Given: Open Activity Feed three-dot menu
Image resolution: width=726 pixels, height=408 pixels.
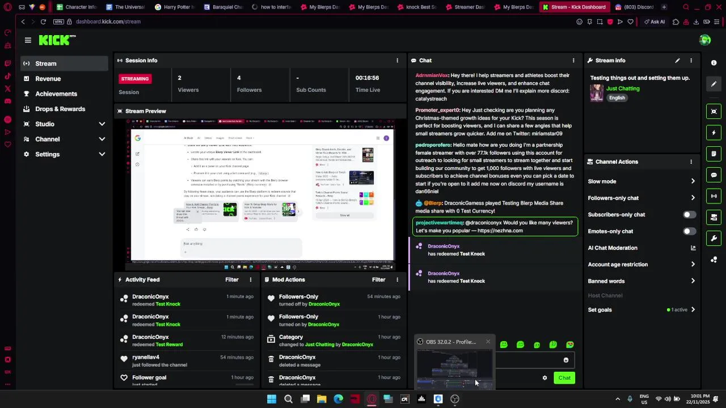Looking at the screenshot, I should click(250, 279).
